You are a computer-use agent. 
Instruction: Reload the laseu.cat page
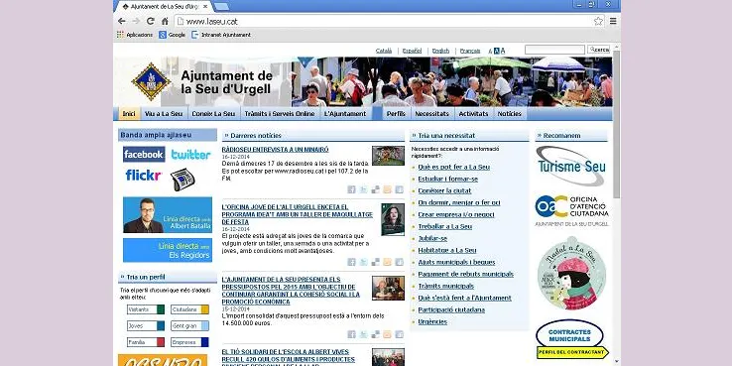tap(151, 21)
